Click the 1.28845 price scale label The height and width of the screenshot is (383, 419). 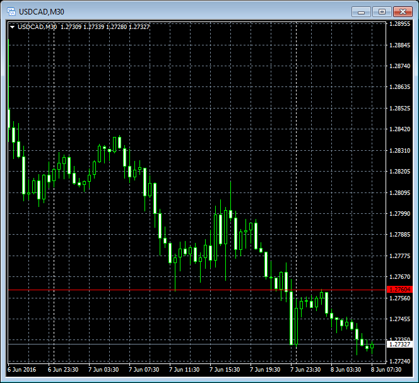pos(400,45)
